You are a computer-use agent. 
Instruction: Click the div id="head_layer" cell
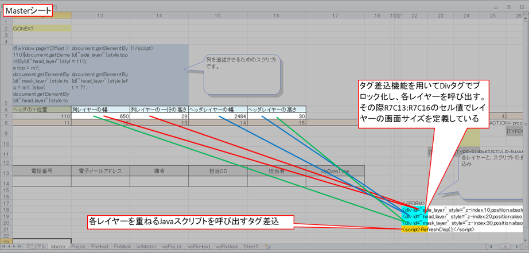click(x=414, y=216)
